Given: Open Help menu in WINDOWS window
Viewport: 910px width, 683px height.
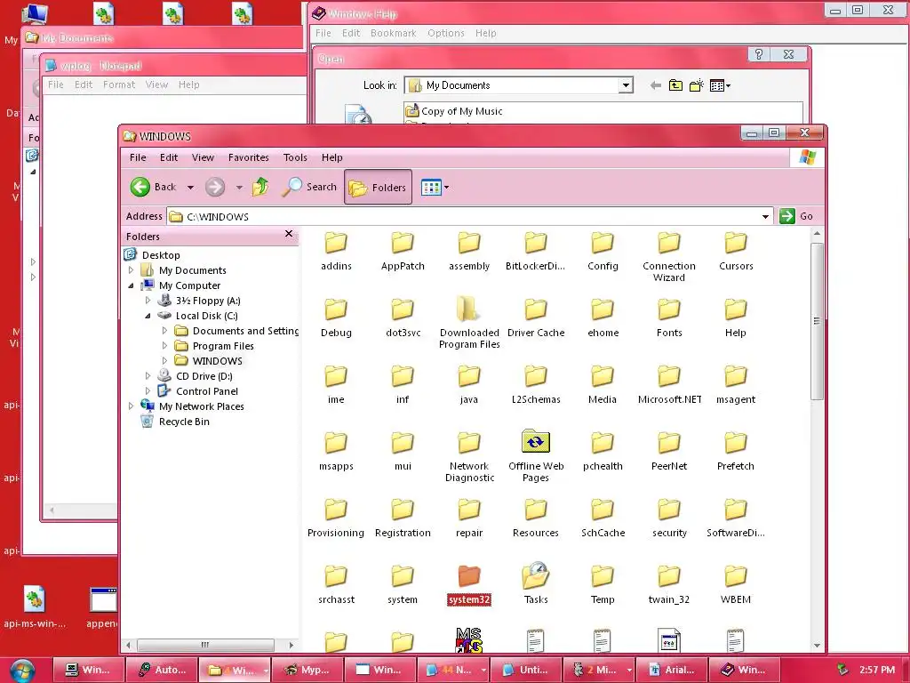Looking at the screenshot, I should [x=332, y=157].
